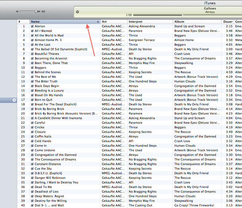Sort by the Art column header

[114, 22]
